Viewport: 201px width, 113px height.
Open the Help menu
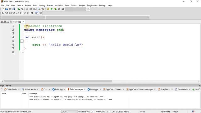point(110,6)
